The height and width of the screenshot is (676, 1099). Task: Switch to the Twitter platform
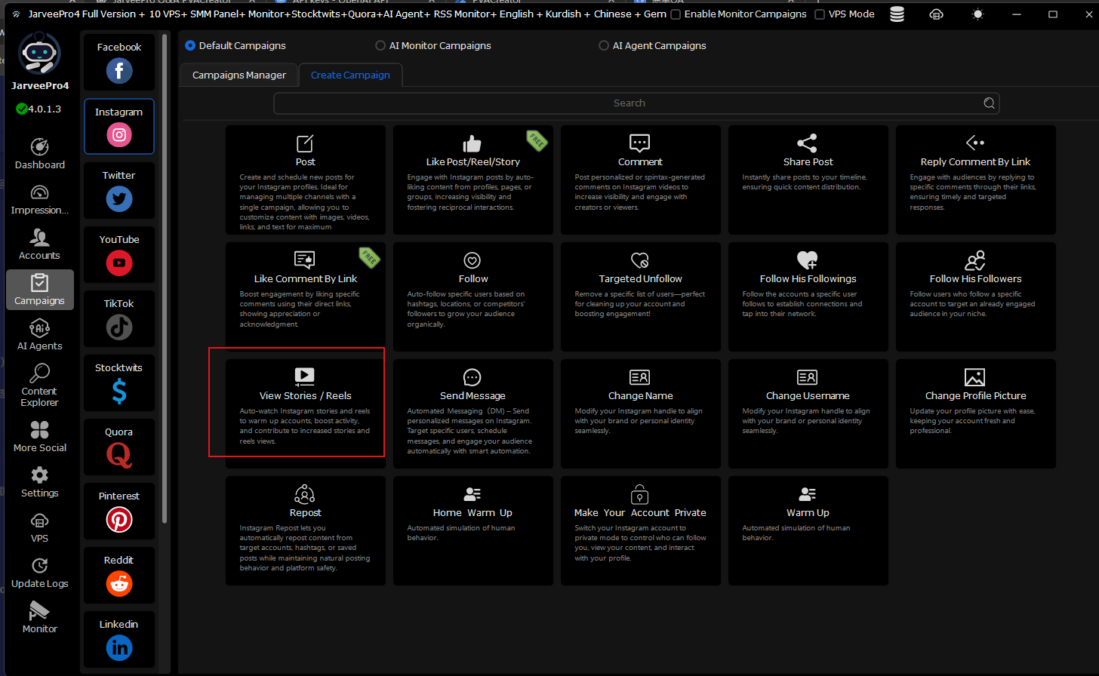tap(119, 199)
